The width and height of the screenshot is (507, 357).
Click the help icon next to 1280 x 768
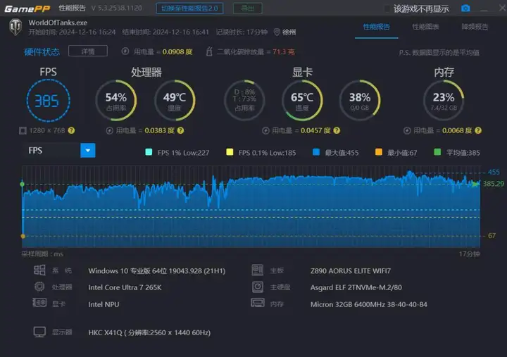71,131
